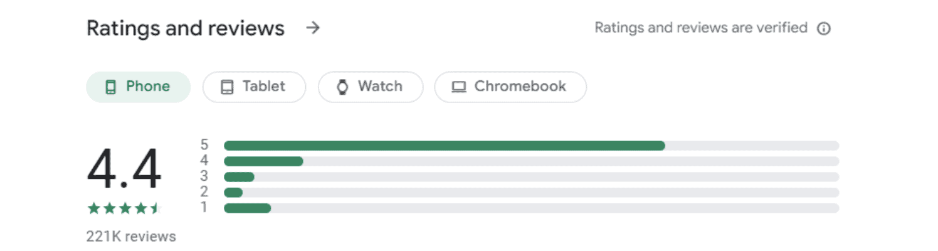Image resolution: width=938 pixels, height=251 pixels.
Task: Click the 221K reviews count
Action: 131,237
